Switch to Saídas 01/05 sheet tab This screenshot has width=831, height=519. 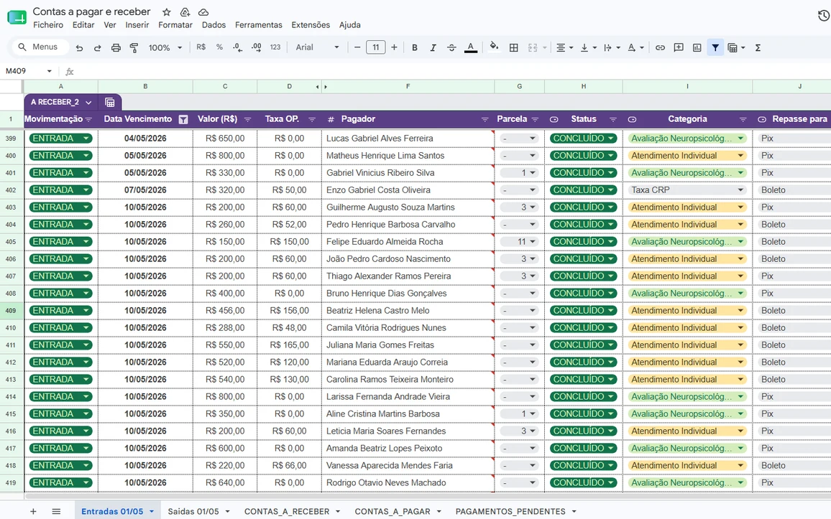click(193, 511)
